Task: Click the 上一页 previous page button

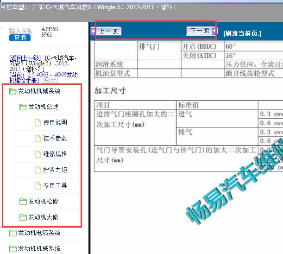Action: click(x=106, y=31)
